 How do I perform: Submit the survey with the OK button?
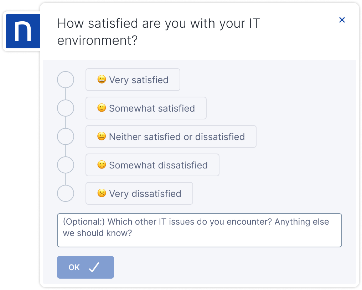(x=85, y=267)
